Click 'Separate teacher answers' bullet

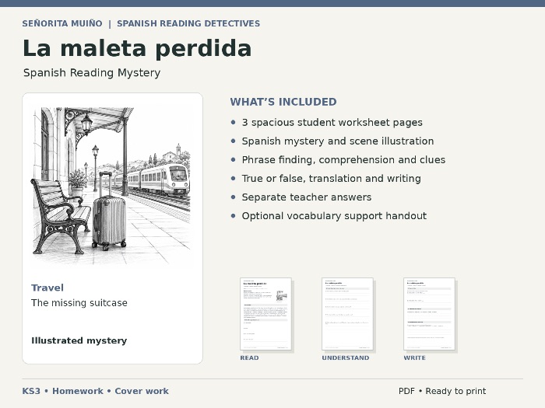pyautogui.click(x=307, y=197)
